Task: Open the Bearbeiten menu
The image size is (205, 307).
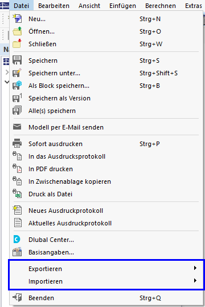Action: coord(54,6)
